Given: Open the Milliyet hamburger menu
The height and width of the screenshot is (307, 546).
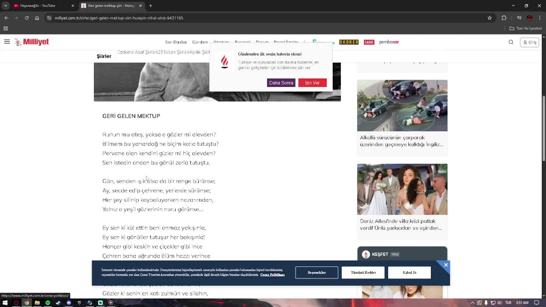Looking at the screenshot, I should 7,42.
